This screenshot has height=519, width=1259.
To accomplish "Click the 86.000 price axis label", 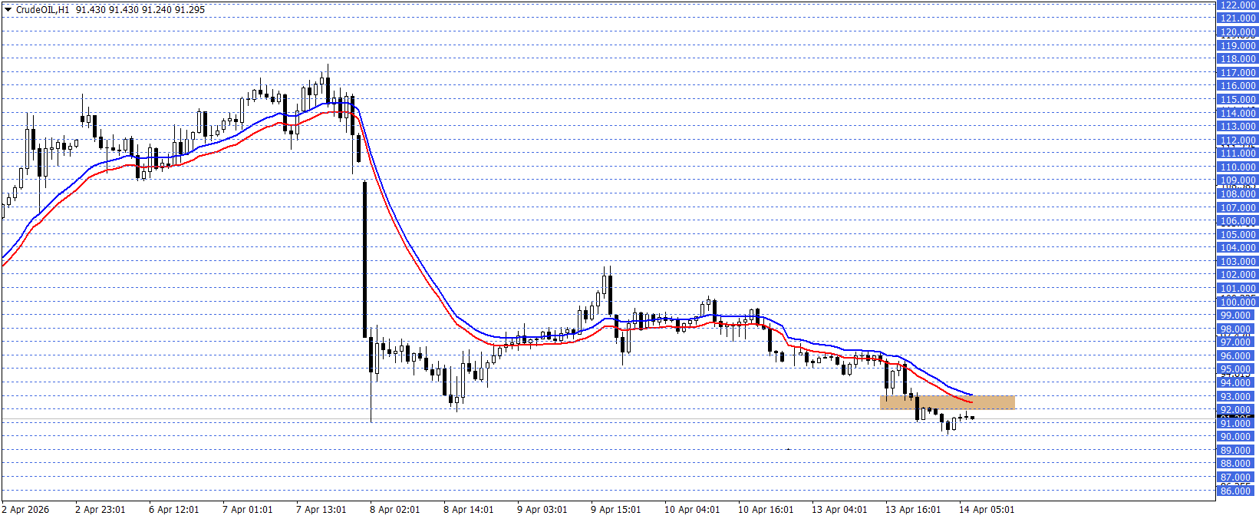I will point(1237,491).
